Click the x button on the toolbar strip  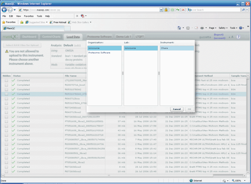[77, 16]
